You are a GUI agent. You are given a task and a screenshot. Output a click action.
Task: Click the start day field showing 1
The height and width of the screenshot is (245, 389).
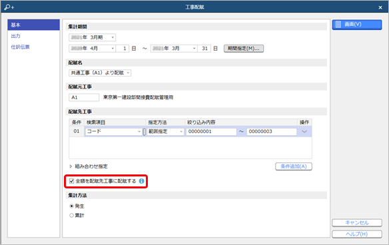(x=123, y=49)
